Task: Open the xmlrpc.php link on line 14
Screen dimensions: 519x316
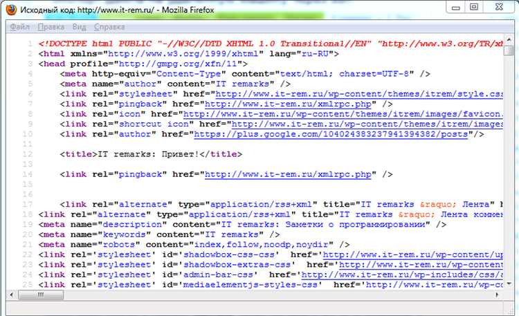Action: 288,174
